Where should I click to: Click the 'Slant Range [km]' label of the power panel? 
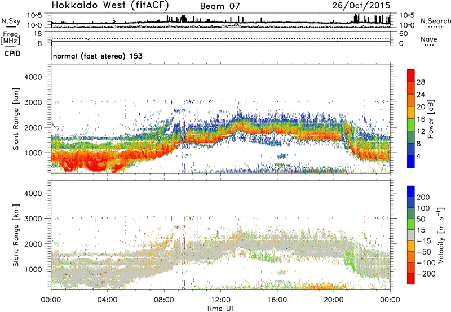tap(16, 119)
